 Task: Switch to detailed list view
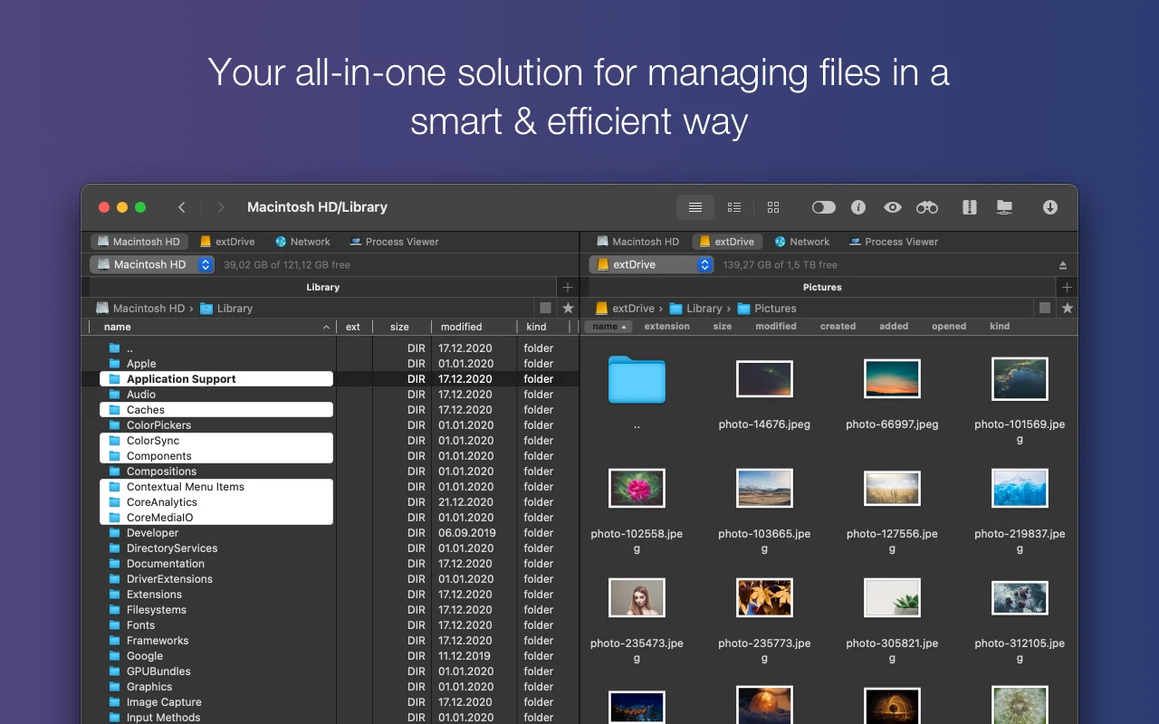(x=734, y=207)
